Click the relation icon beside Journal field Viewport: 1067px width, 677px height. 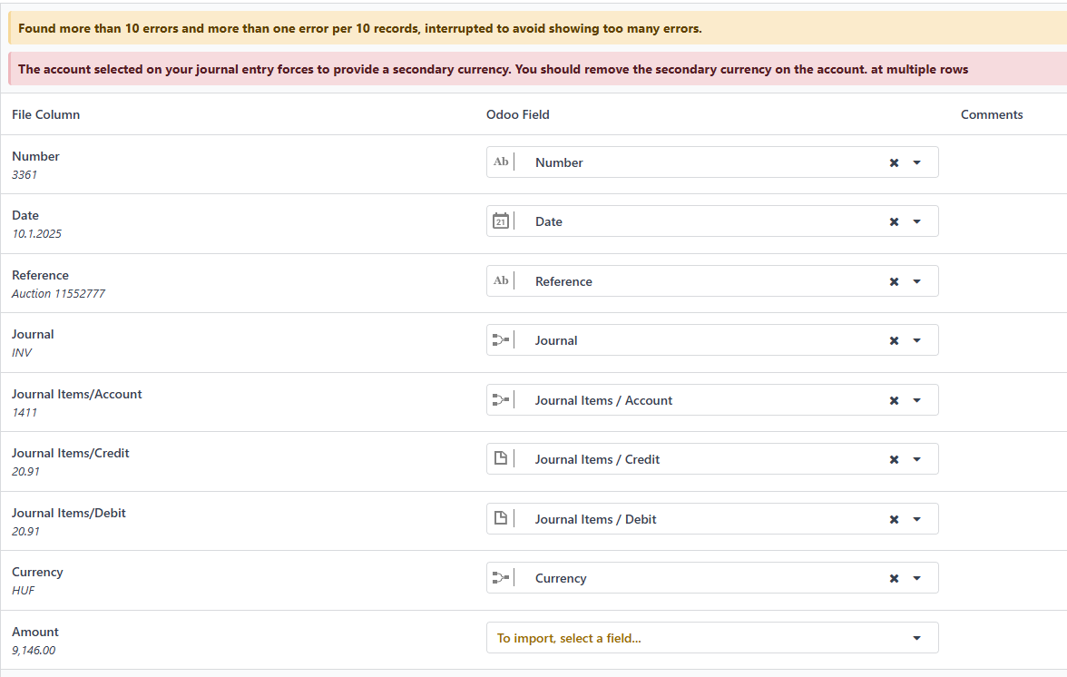coord(501,340)
